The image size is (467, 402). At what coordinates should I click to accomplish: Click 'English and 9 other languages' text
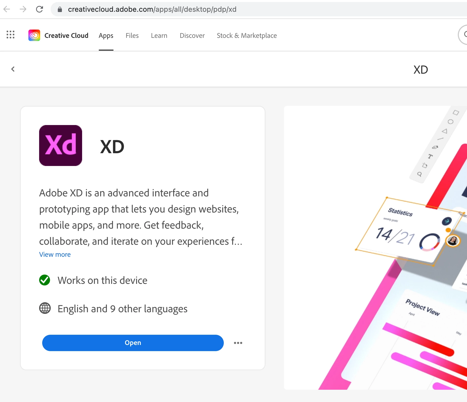pyautogui.click(x=123, y=309)
